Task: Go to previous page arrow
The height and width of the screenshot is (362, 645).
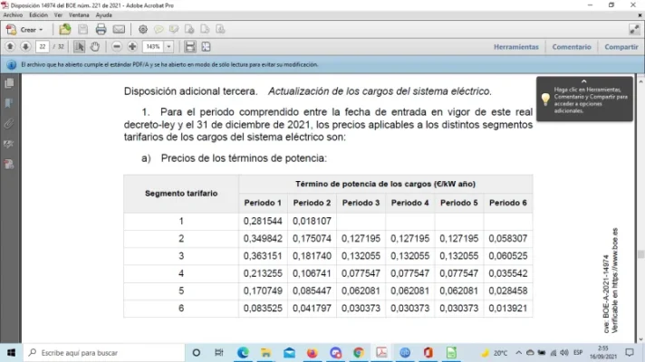Action: tap(10, 47)
